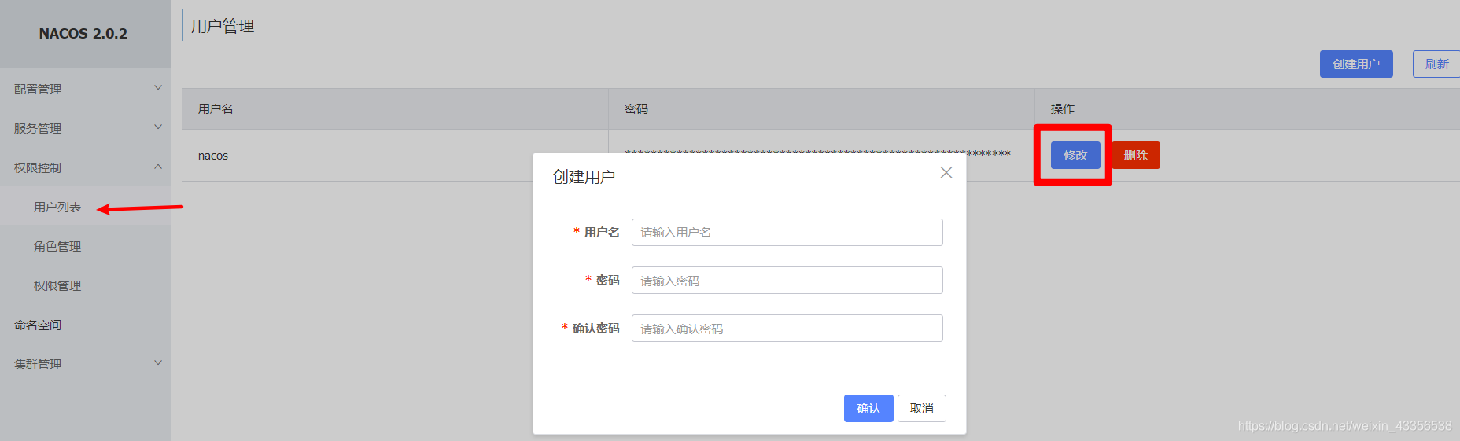Click the NACOS 2.0.2 logo header

tap(83, 34)
